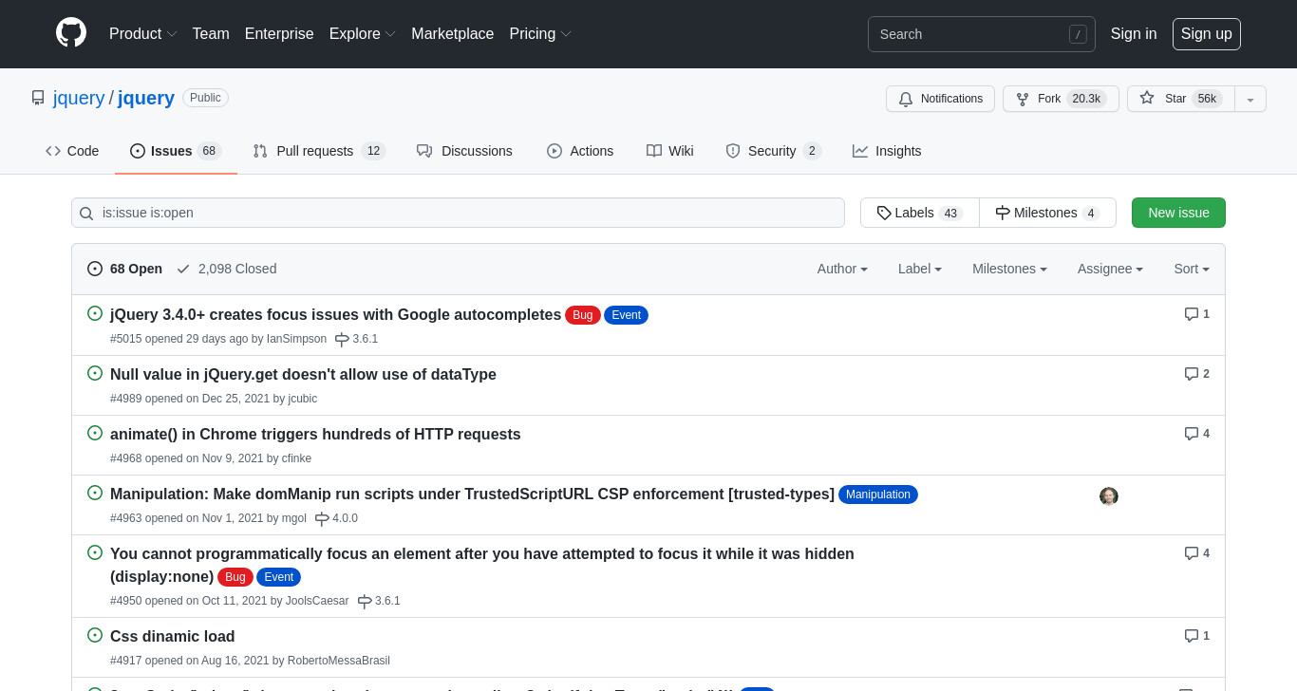Open Labels list button
The image size is (1297, 691).
pyautogui.click(x=919, y=213)
